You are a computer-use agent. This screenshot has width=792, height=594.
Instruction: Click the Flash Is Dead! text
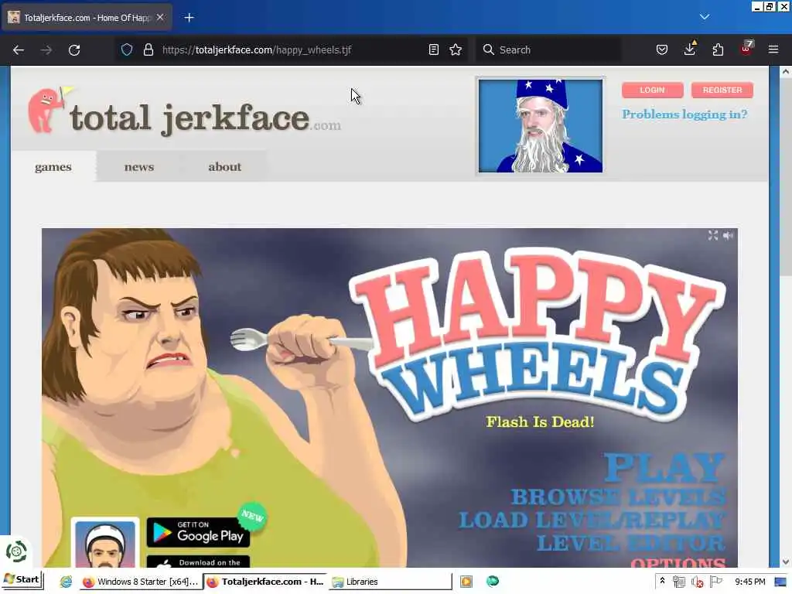[x=540, y=422]
